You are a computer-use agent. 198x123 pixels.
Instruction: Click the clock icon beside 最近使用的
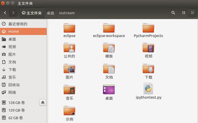click(x=4, y=24)
